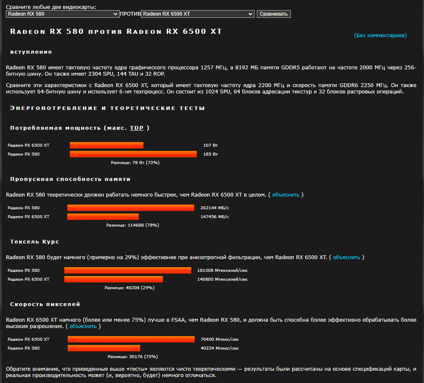
Task: Click the orange bar for 70400 Мпикс/сек
Action: coord(131,339)
